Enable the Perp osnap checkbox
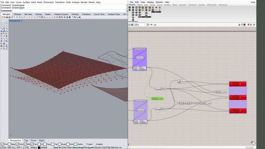Image resolution: width=265 pixels, height=149 pixels. click(x=45, y=144)
